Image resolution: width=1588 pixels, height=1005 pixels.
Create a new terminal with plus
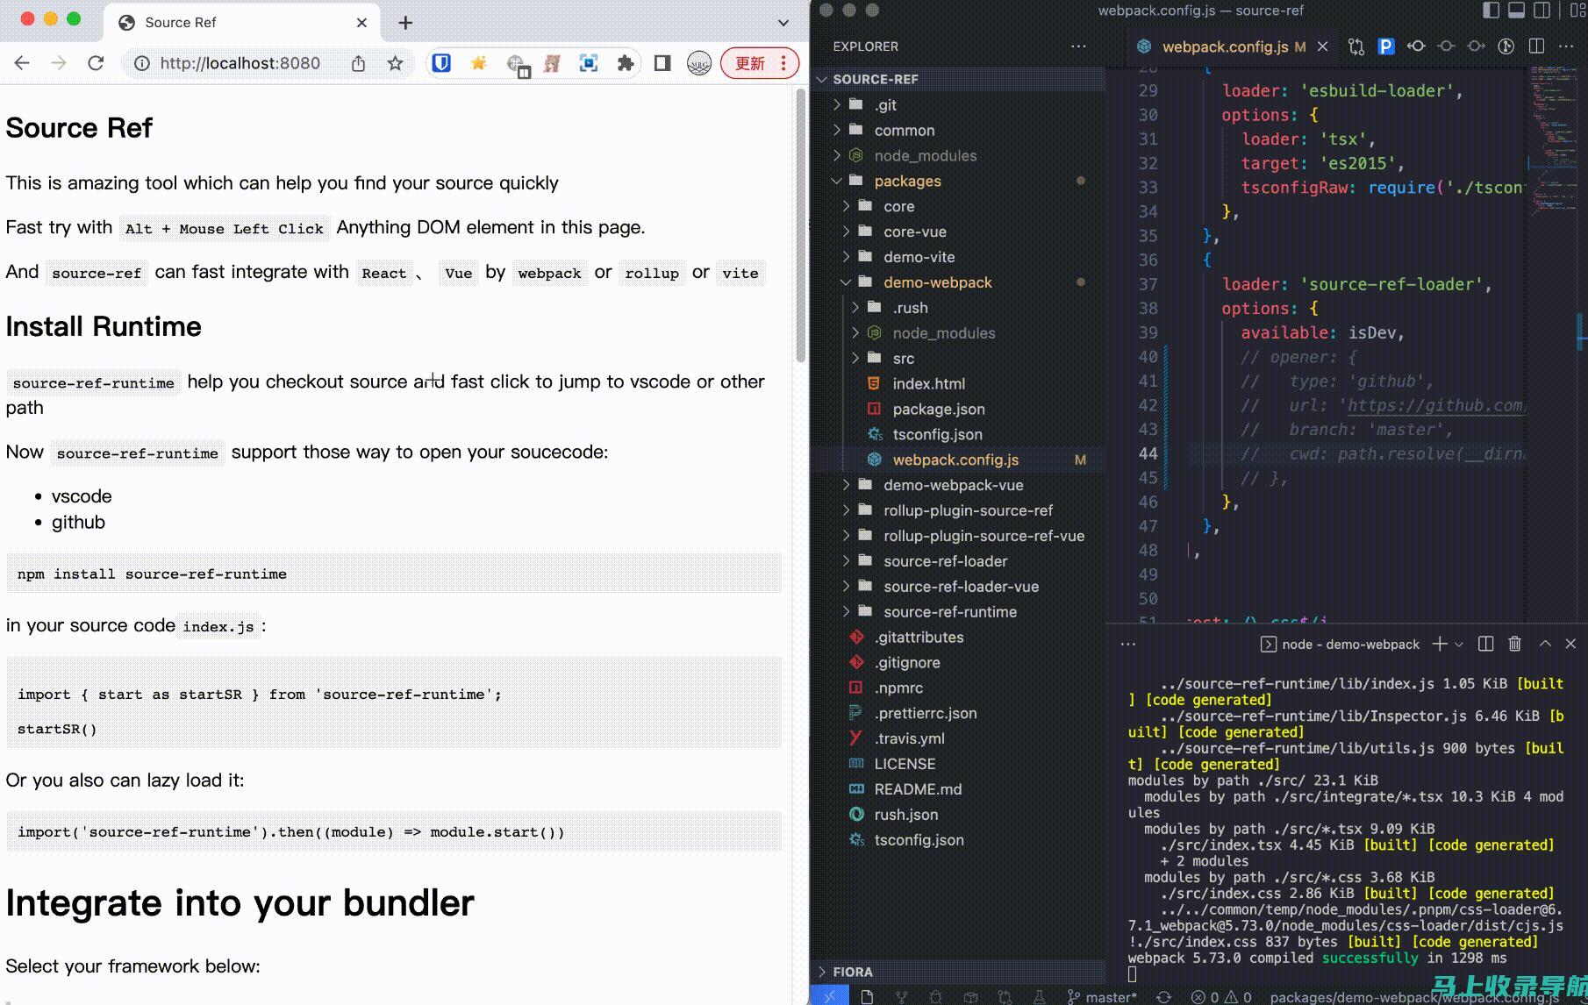(x=1439, y=644)
